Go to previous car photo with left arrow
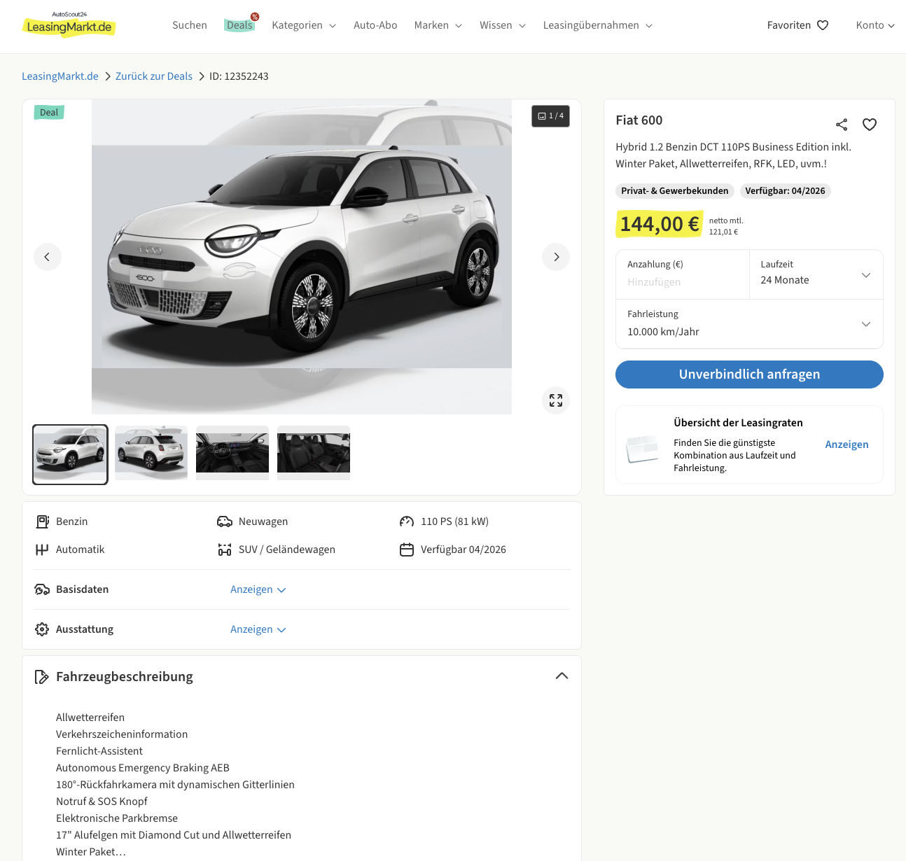 pos(48,257)
